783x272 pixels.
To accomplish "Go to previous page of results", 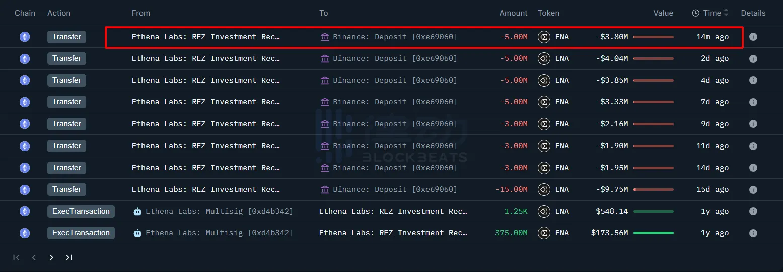I will pyautogui.click(x=34, y=257).
